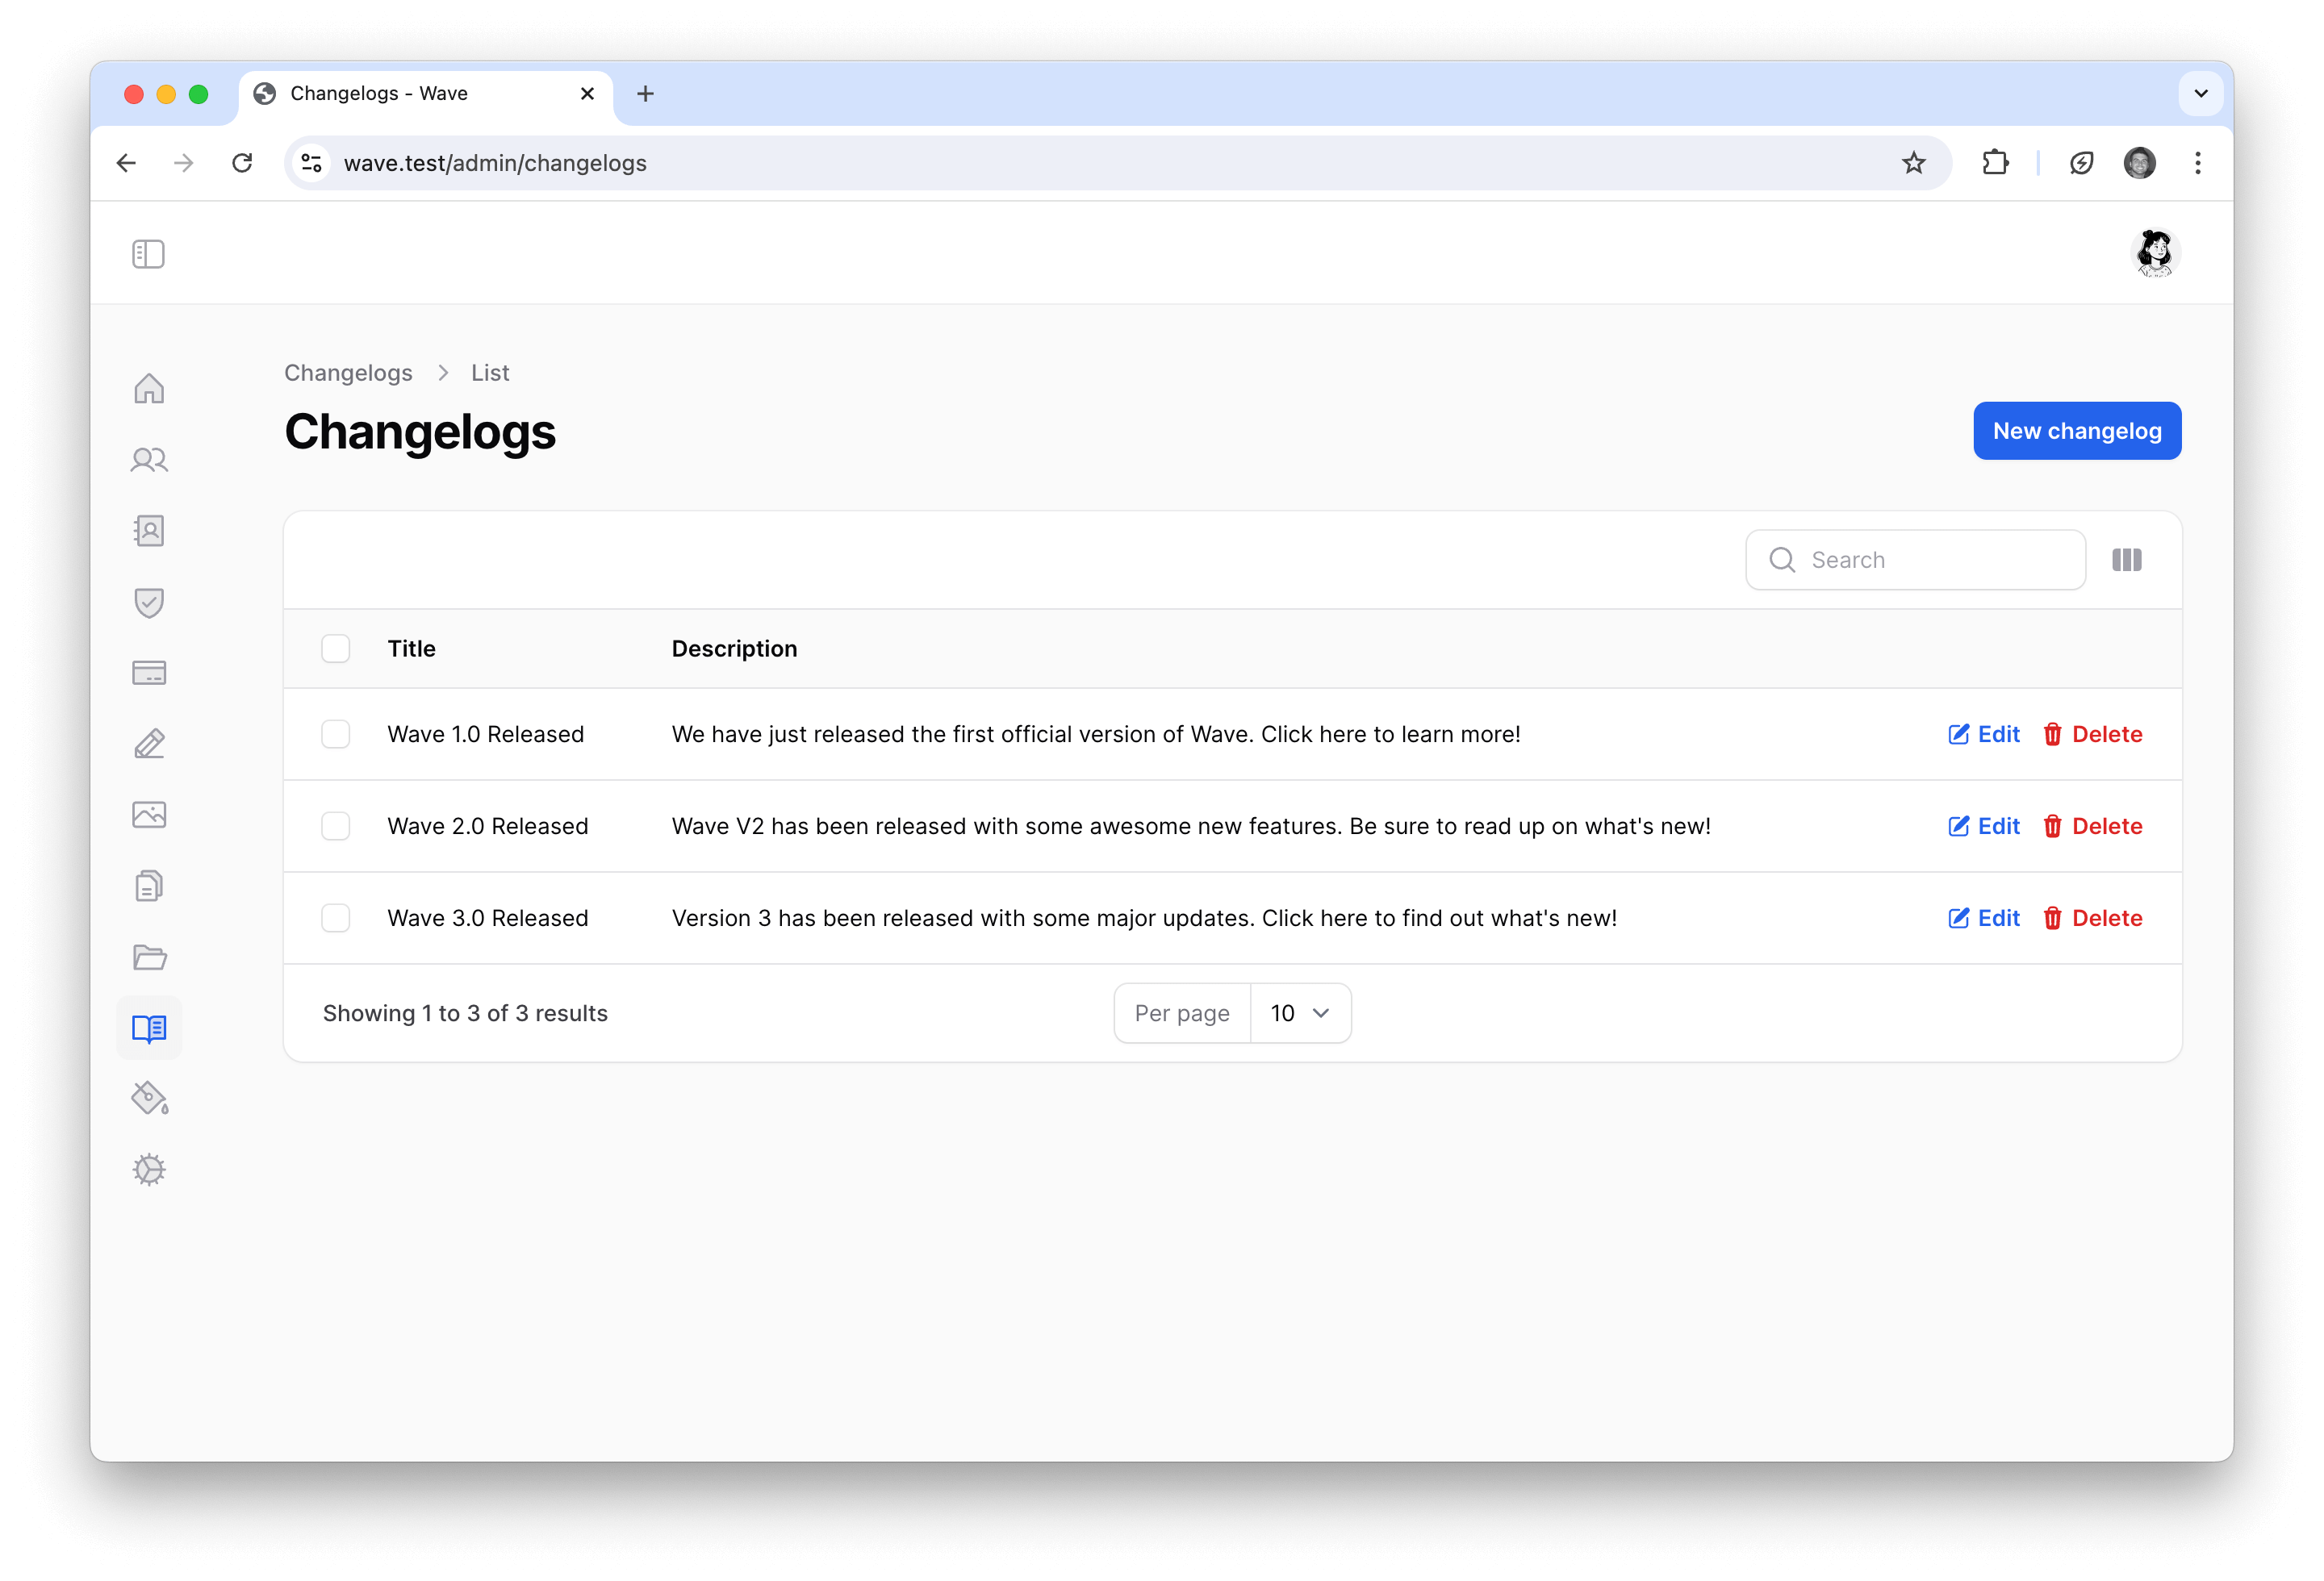The height and width of the screenshot is (1581, 2324).
Task: Open the Chrome profile avatar
Action: [x=2139, y=163]
